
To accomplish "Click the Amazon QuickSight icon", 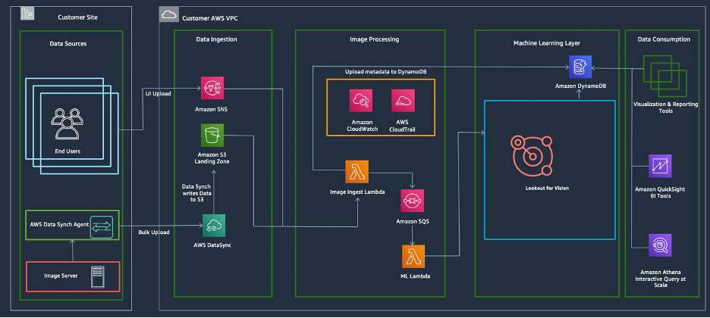I will pyautogui.click(x=660, y=166).
